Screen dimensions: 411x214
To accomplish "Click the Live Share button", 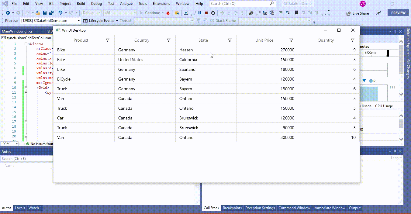I will tap(357, 13).
